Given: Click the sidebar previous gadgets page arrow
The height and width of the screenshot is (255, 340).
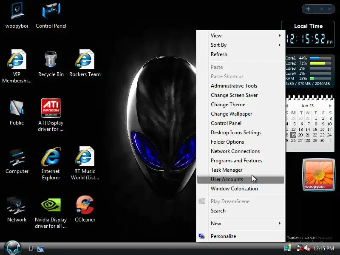Looking at the screenshot, I should click(x=322, y=9).
